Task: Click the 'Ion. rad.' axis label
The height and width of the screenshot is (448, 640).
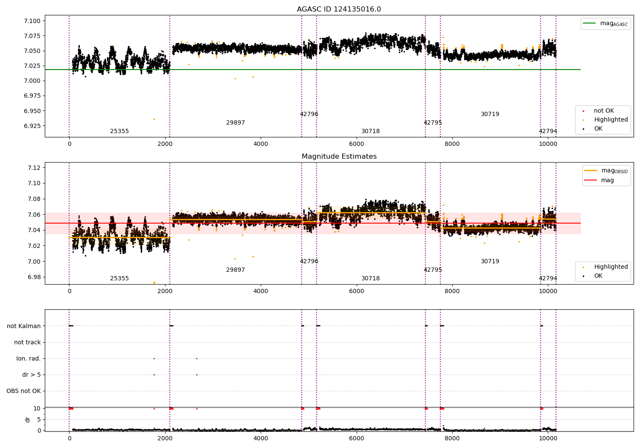Action: [x=29, y=358]
